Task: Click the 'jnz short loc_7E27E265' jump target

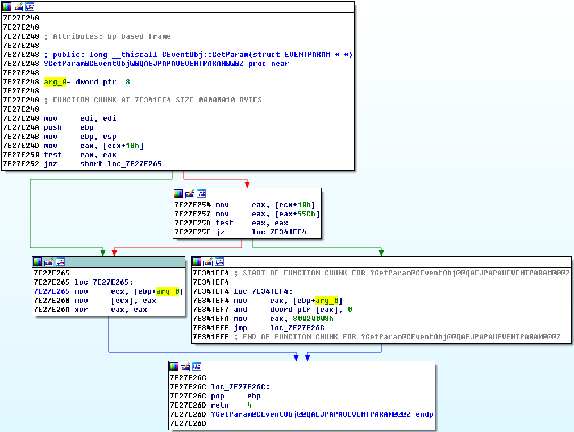Action: coord(134,164)
